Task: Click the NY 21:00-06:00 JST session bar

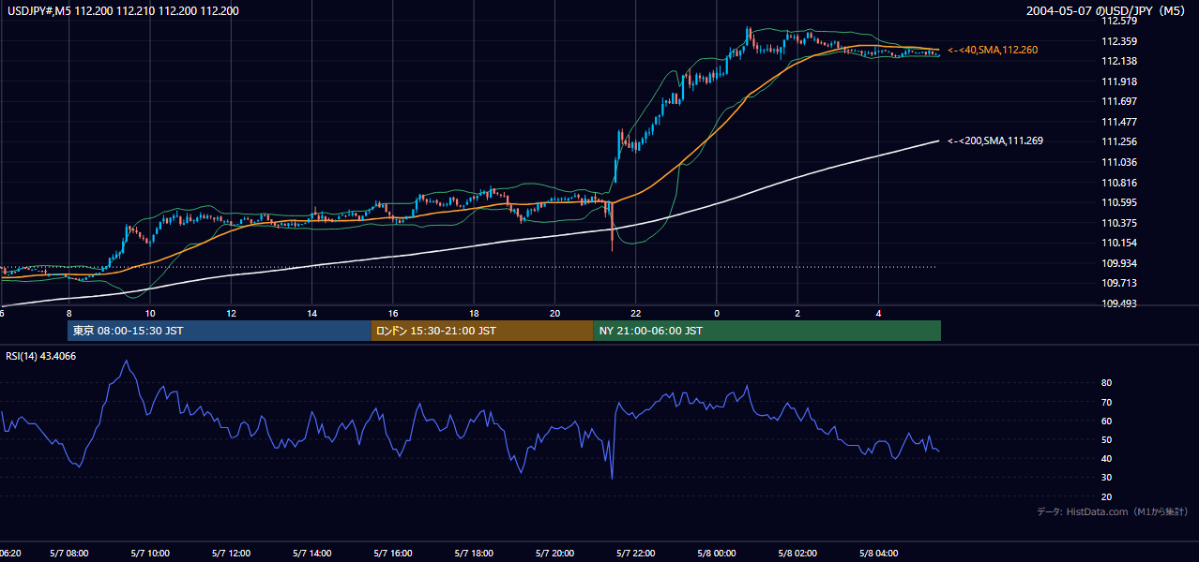Action: [x=766, y=331]
